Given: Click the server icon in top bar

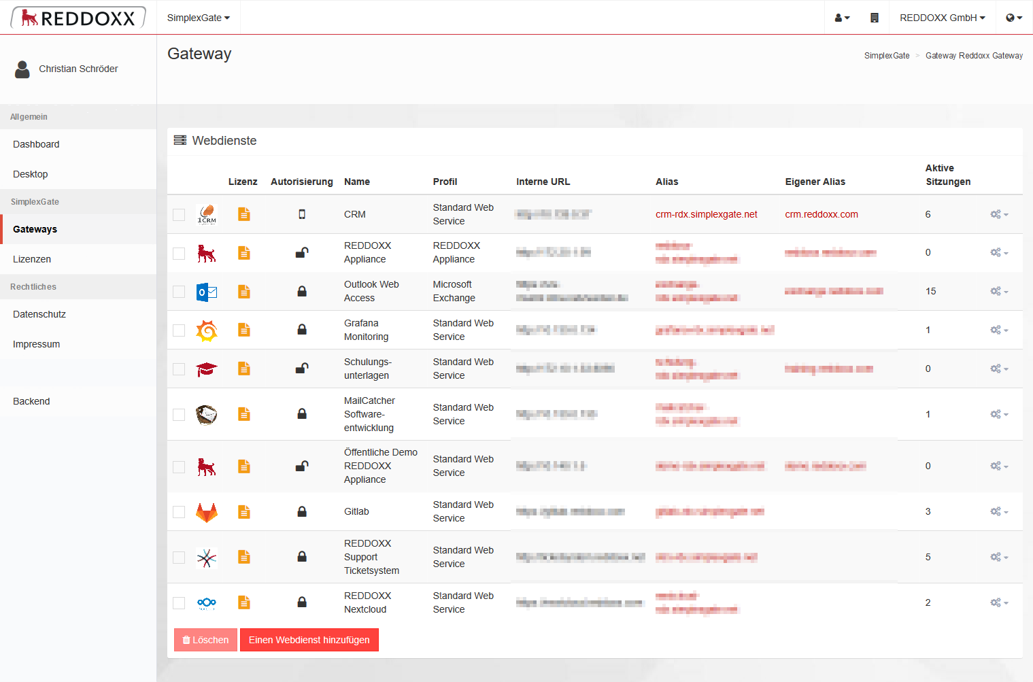Looking at the screenshot, I should [875, 18].
